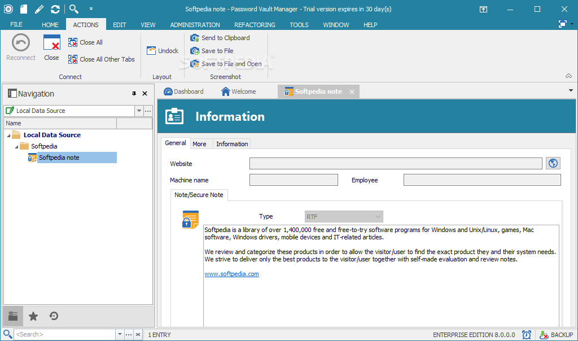This screenshot has height=341, width=578.
Task: Click the edit pencil icon in title bar
Action: [40, 9]
